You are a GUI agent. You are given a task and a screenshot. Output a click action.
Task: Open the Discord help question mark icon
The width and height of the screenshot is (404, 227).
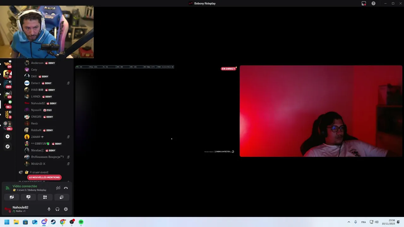click(373, 3)
